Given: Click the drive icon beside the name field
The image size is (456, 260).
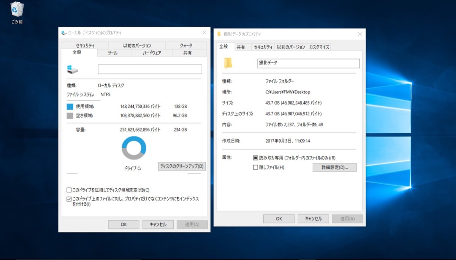Looking at the screenshot, I should click(x=72, y=69).
